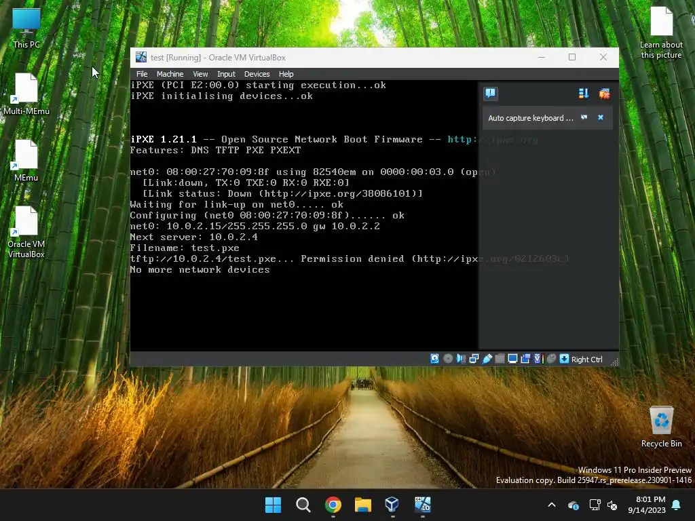Select the Oracle VM VirtualBox desktop shortcut
Screen dimensions: 695x521
pyautogui.click(x=26, y=232)
